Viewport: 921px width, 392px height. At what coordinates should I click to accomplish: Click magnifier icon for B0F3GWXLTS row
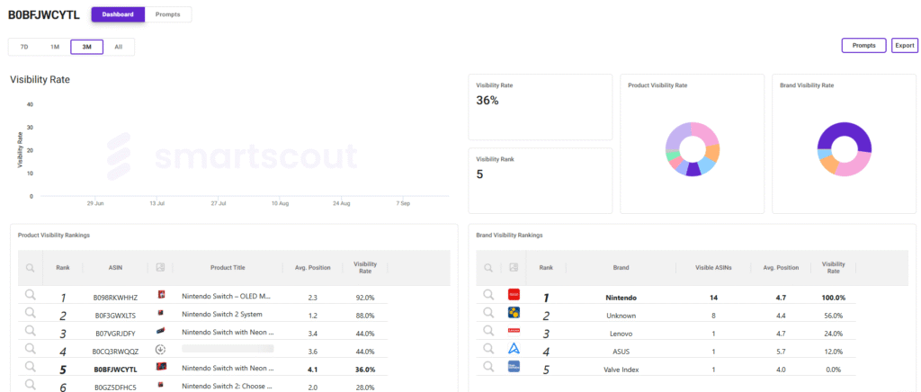click(x=30, y=314)
